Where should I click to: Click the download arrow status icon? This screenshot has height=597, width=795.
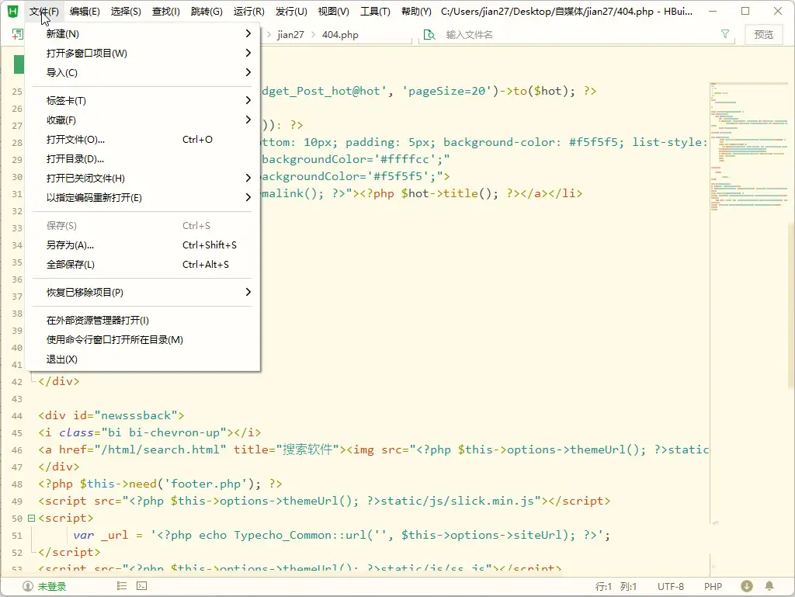(747, 586)
